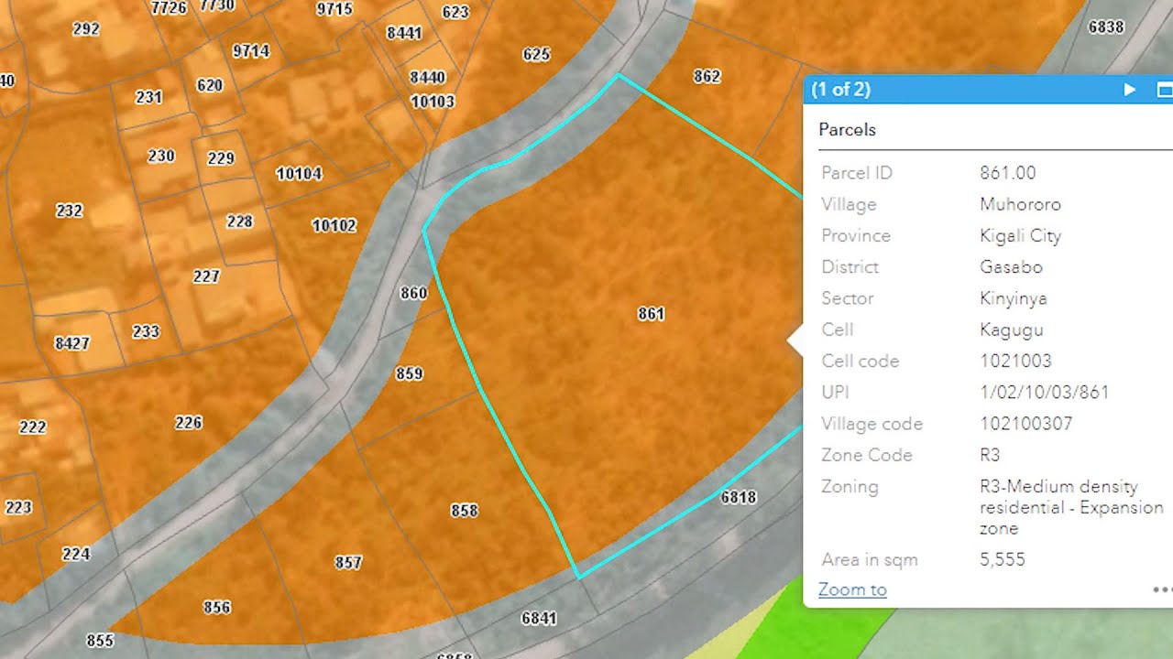Click the Parcel ID value 861.00
Viewport: 1173px width, 659px height.
[x=1007, y=173]
